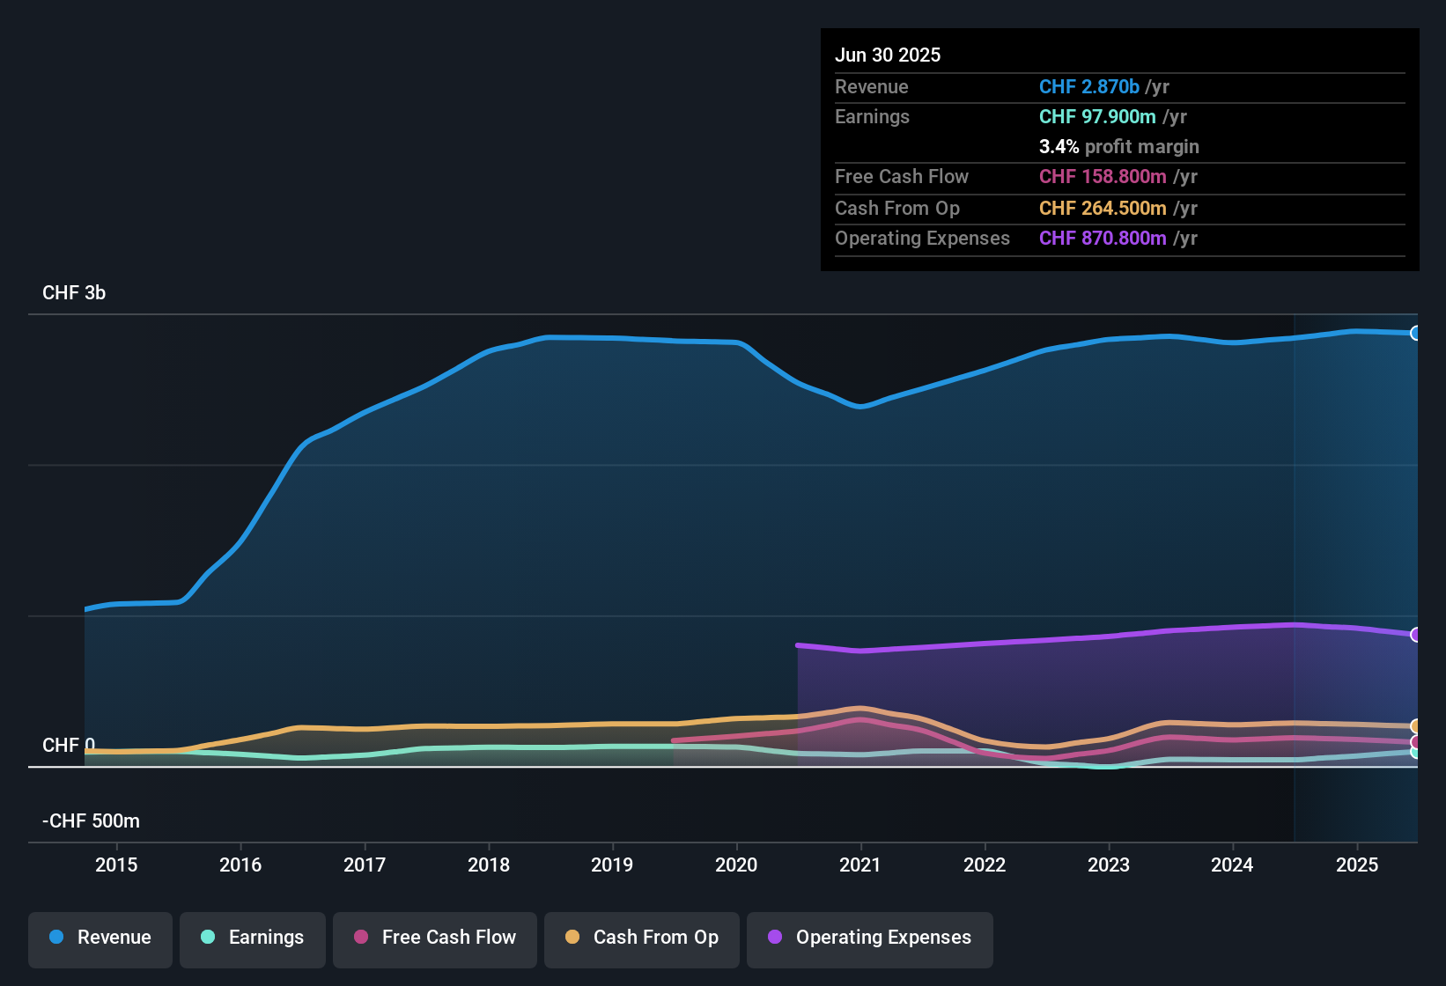This screenshot has height=986, width=1446.
Task: Click the 2016 x-axis label
Action: pos(240,865)
